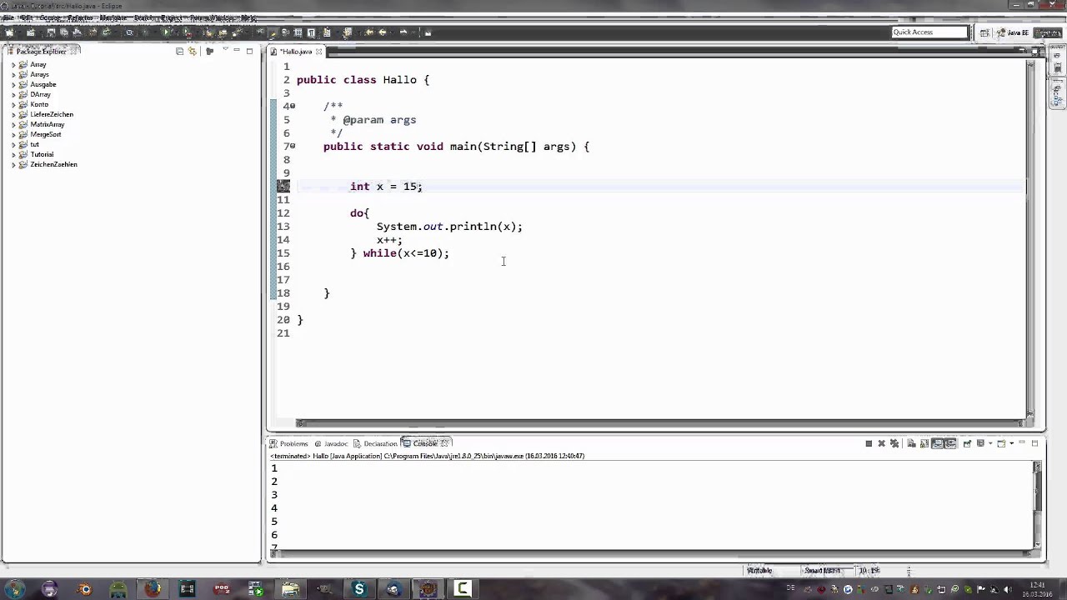Close the Package Explorer tab
1067x600 pixels.
tap(74, 51)
